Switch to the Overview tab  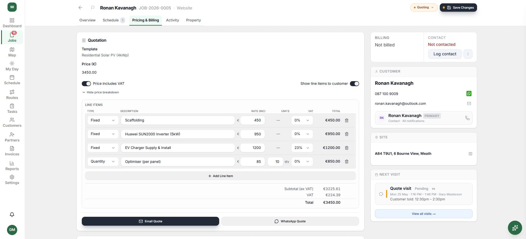click(87, 20)
